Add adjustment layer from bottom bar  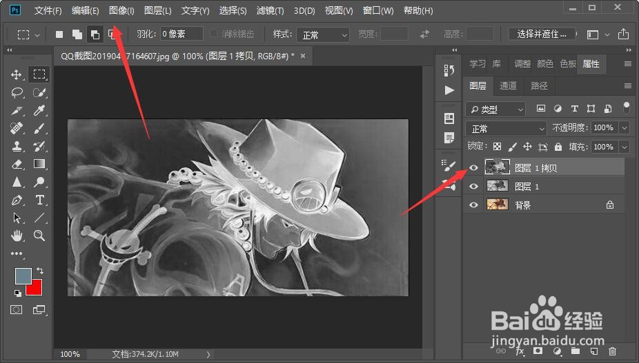click(557, 351)
